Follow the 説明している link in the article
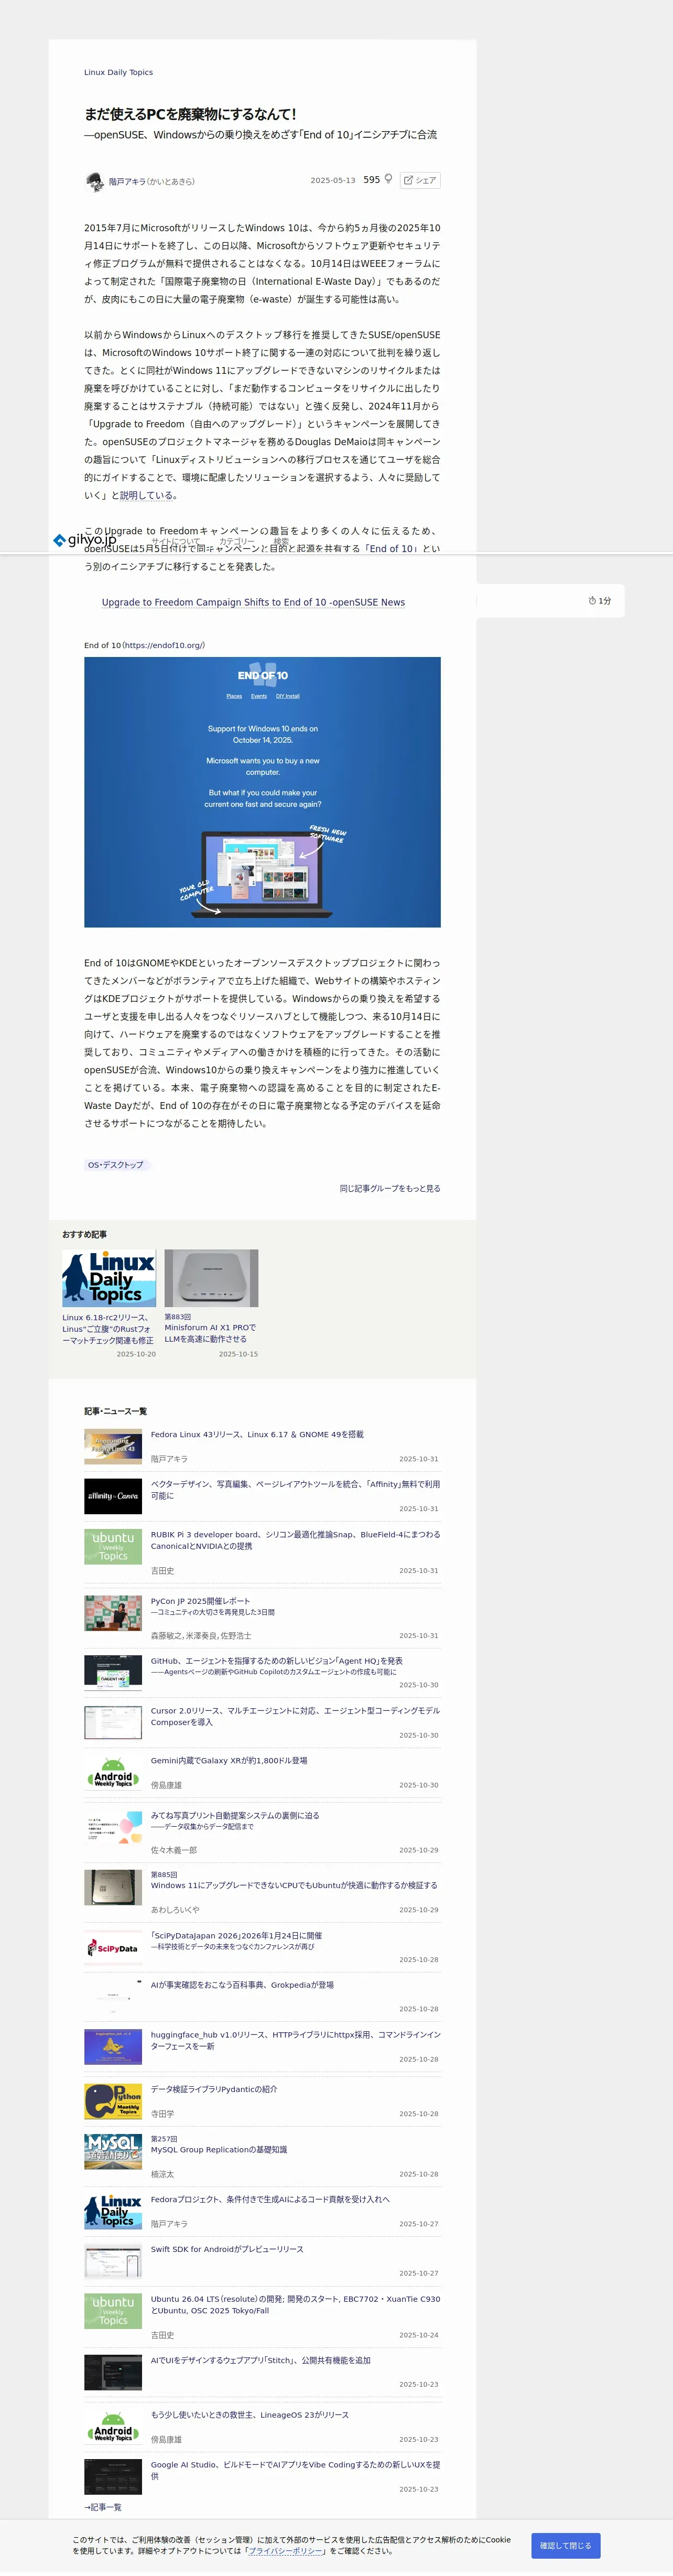This screenshot has width=673, height=2576. pyautogui.click(x=146, y=495)
